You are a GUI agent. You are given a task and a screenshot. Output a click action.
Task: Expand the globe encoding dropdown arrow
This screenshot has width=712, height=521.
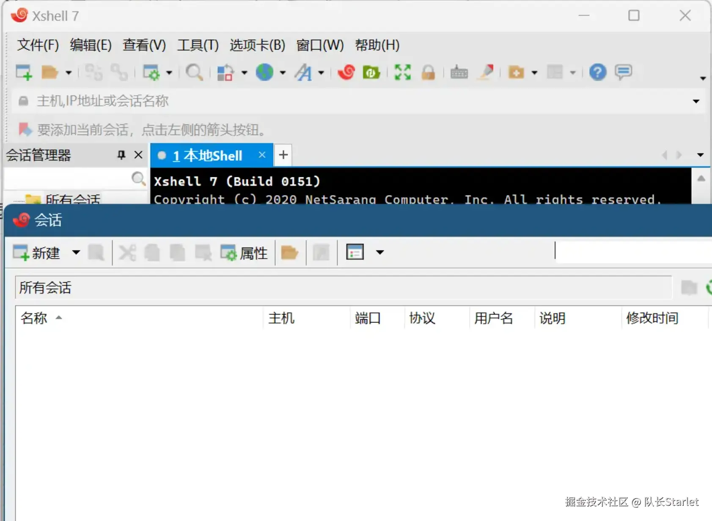(283, 73)
